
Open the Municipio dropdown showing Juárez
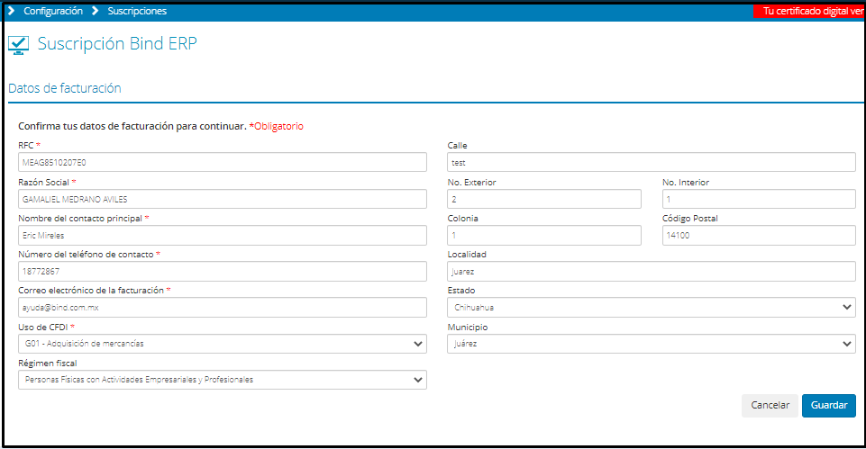[x=652, y=344]
